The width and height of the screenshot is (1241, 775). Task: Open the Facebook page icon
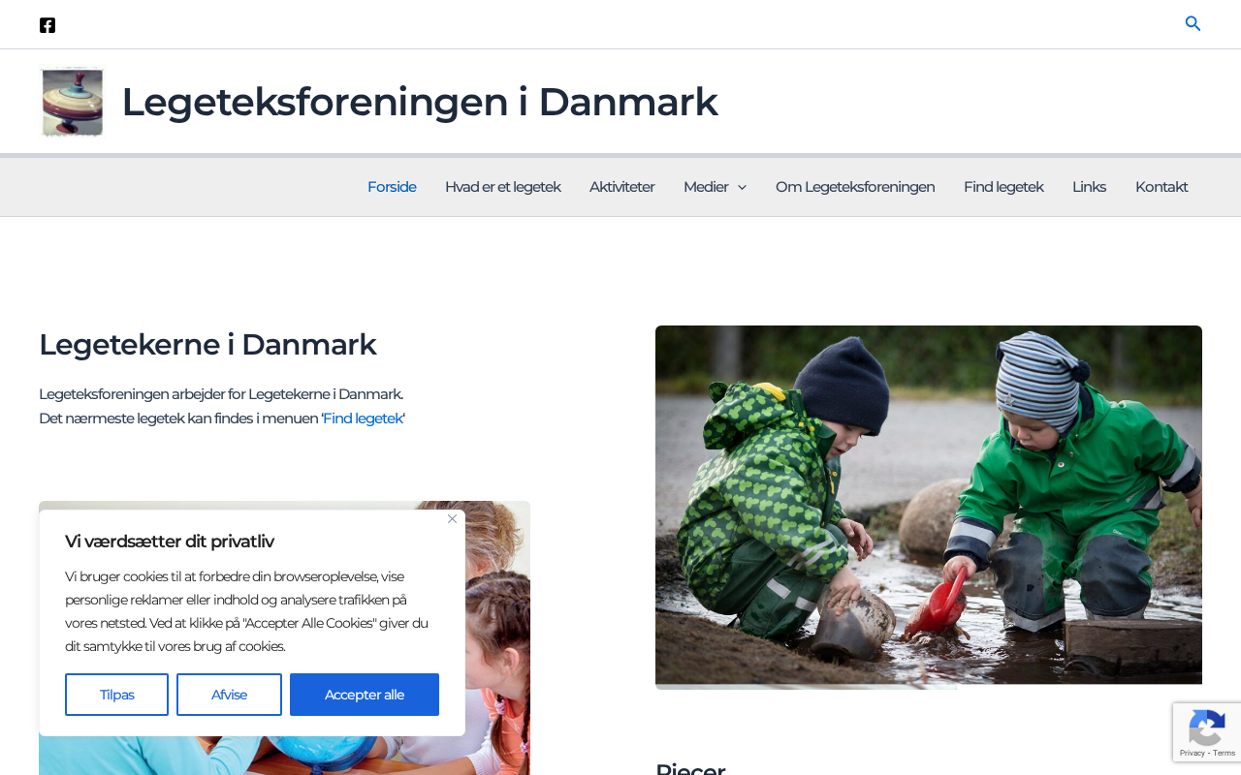(x=48, y=25)
